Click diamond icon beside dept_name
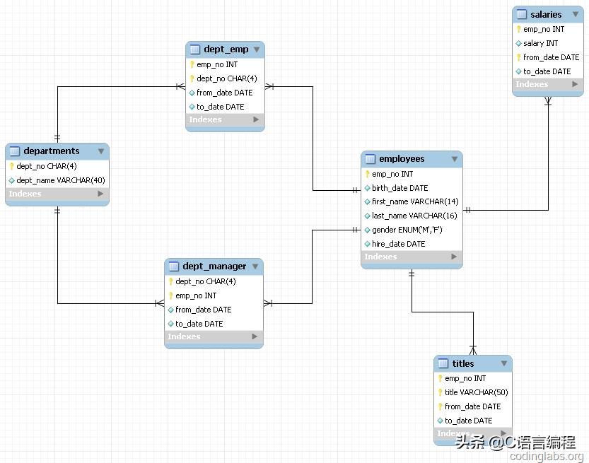 [x=11, y=181]
